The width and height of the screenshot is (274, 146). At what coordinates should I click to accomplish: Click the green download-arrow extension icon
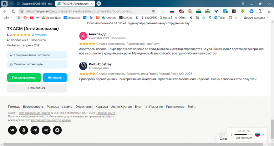tap(243, 11)
